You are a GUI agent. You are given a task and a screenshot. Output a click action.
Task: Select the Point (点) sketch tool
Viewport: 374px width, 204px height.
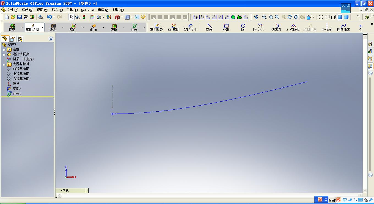[360, 27]
